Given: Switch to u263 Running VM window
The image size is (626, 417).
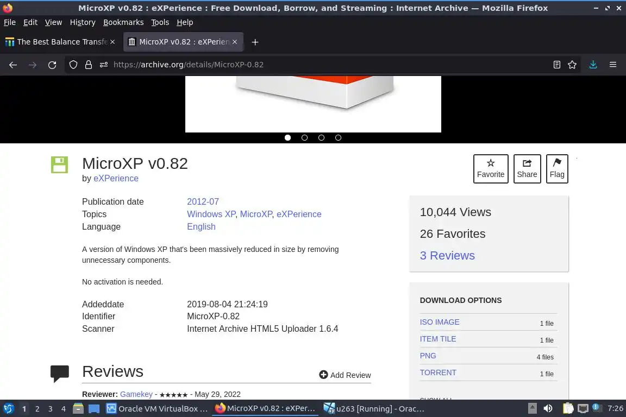Looking at the screenshot, I should (374, 409).
